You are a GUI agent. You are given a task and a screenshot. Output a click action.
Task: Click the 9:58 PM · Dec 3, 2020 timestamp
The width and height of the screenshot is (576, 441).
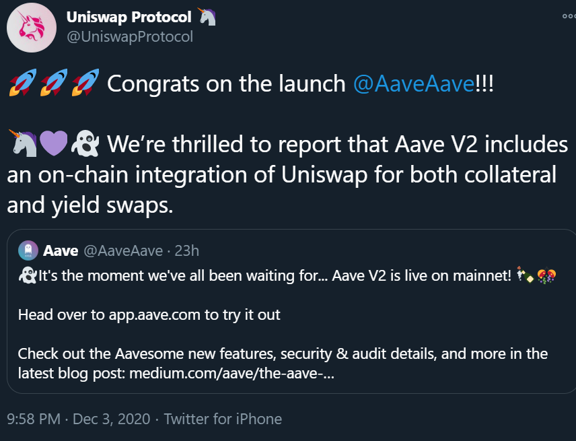79,419
